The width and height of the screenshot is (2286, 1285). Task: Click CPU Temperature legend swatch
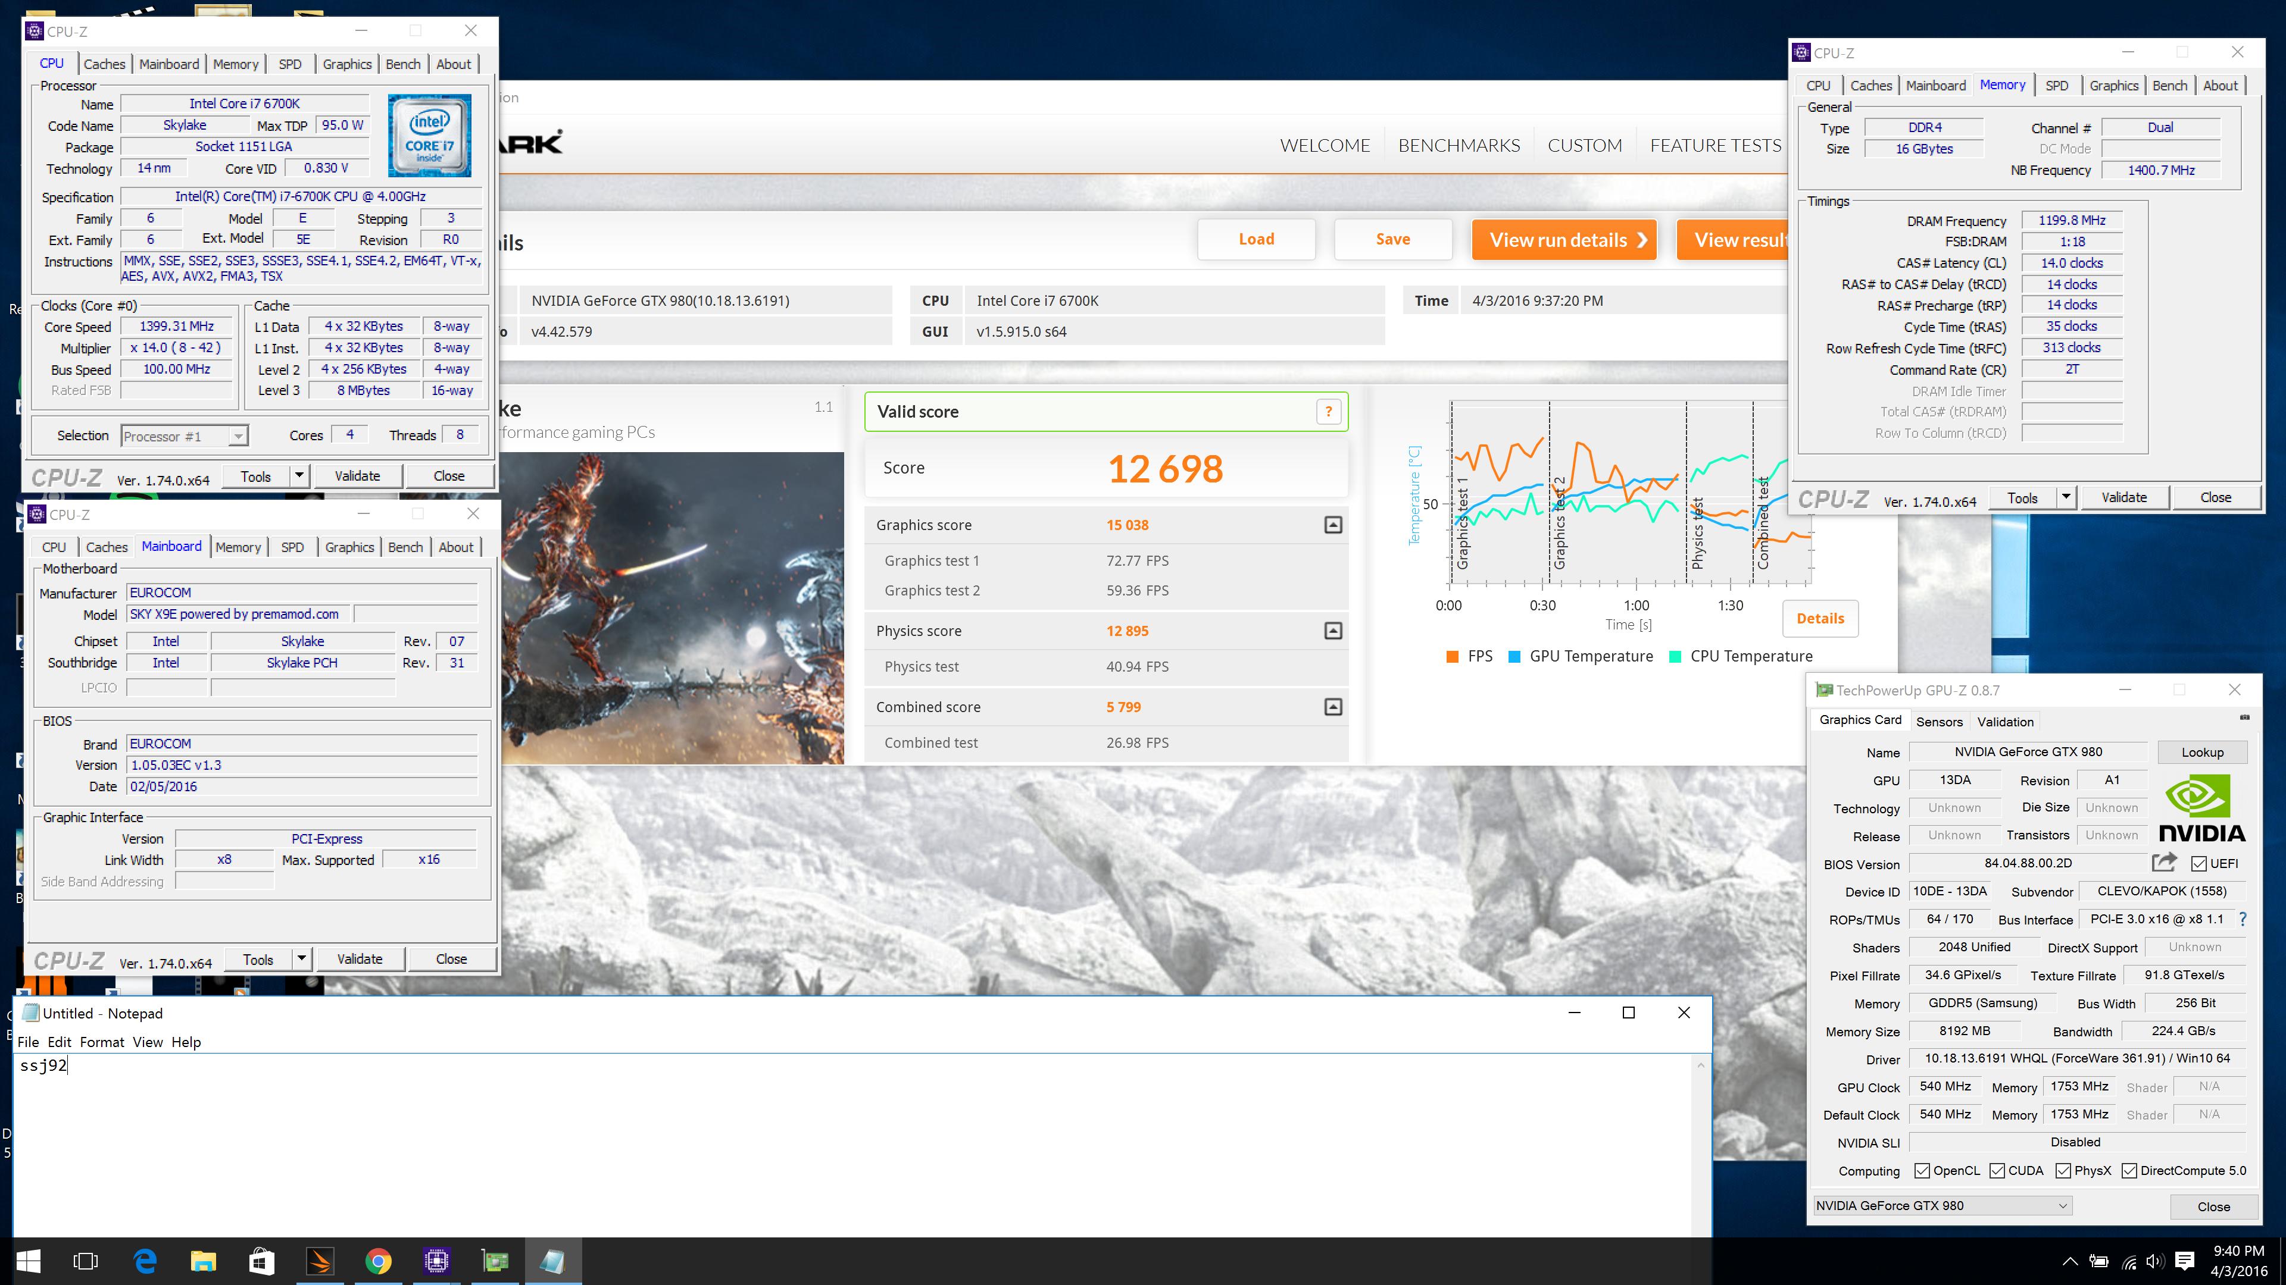coord(1675,656)
